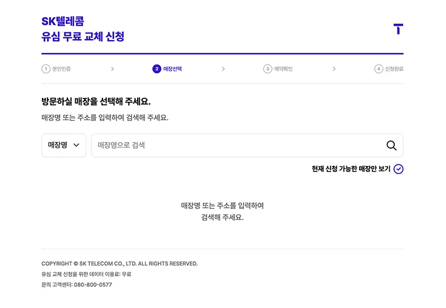
Task: Click the chevron after 매장선택 step
Action: pyautogui.click(x=224, y=69)
